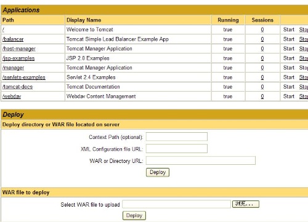This screenshot has height=222, width=308.
Task: Open the root / path link
Action: tap(3, 30)
